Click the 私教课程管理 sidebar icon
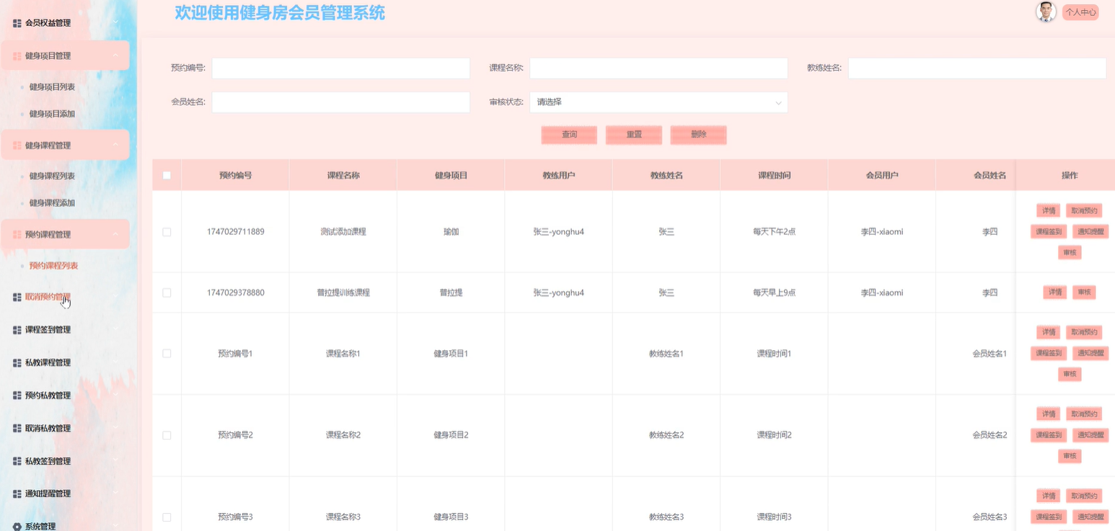 pos(17,362)
